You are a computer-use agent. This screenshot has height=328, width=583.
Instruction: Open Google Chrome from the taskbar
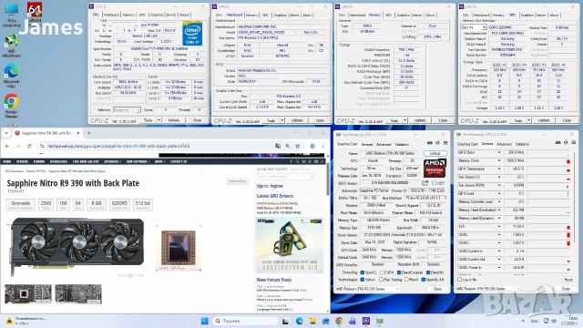point(339,321)
